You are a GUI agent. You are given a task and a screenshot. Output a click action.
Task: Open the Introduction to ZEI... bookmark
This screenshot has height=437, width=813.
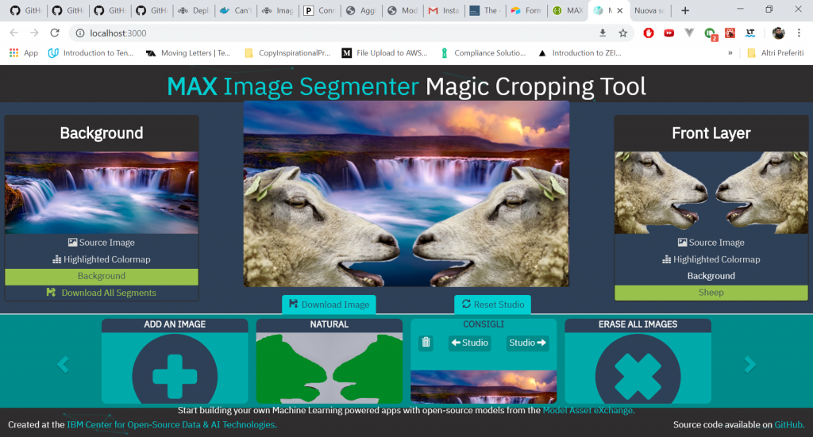click(580, 53)
